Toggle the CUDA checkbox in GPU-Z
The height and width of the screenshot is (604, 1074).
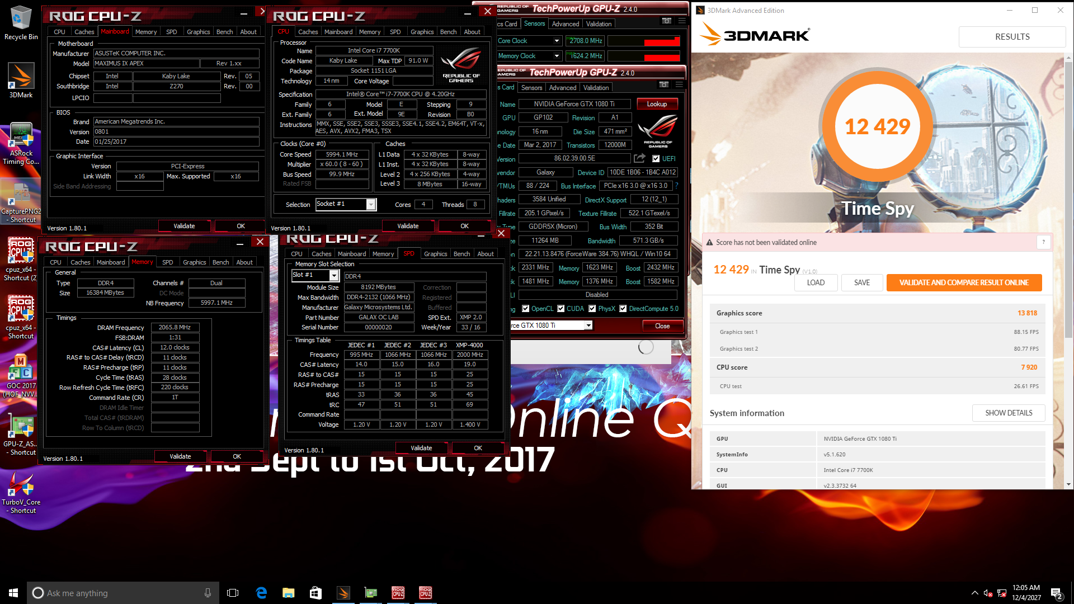point(560,309)
